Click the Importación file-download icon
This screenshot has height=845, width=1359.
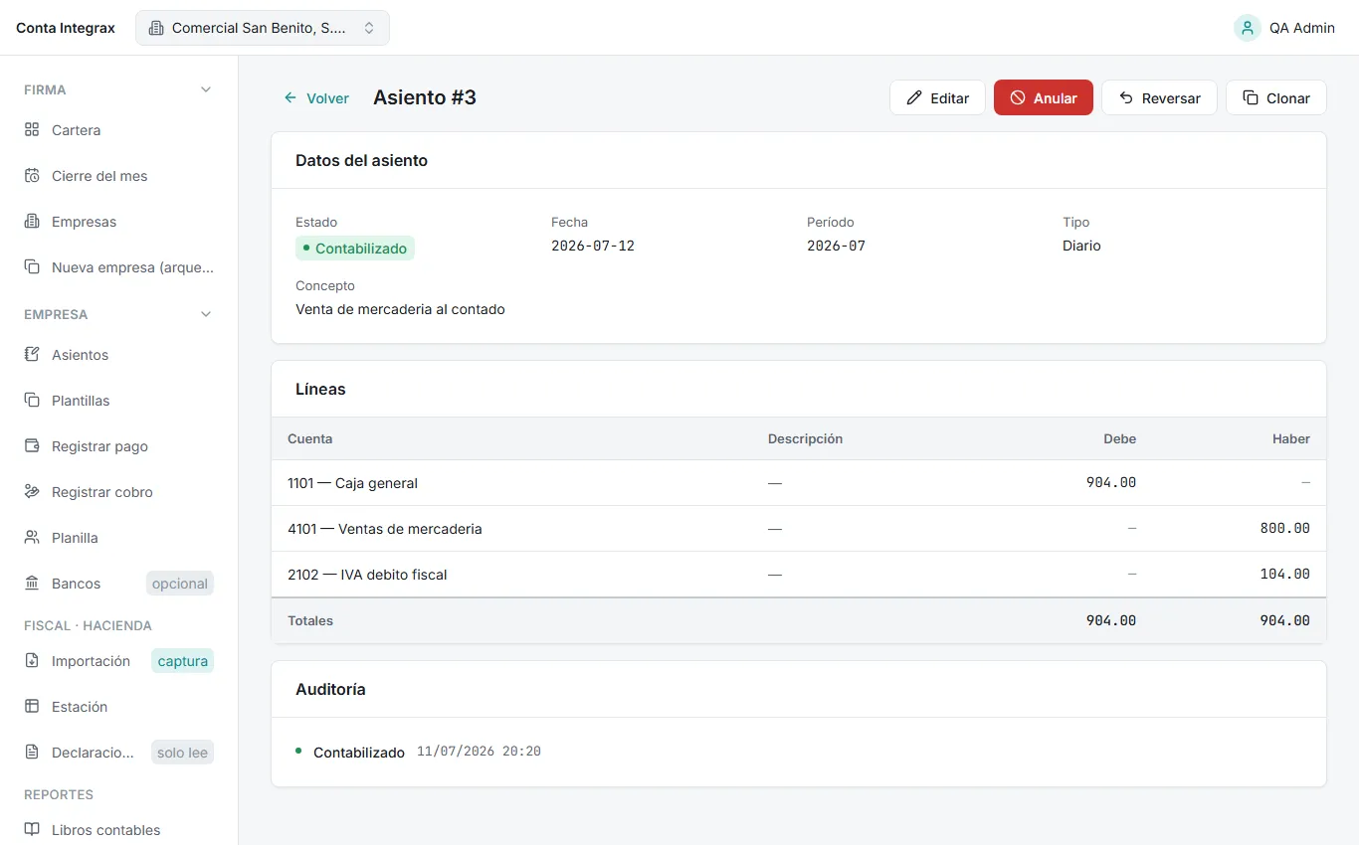tap(32, 661)
